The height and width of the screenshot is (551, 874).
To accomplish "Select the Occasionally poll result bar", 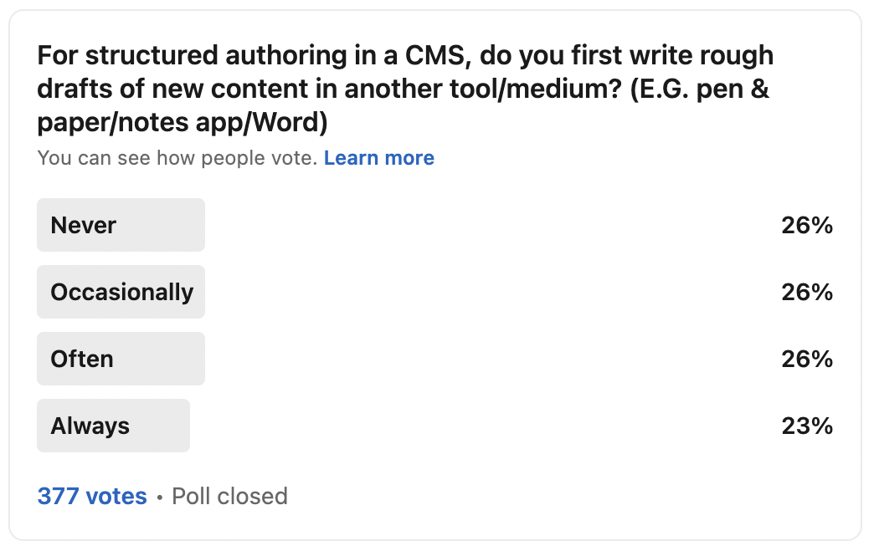I will click(x=121, y=292).
